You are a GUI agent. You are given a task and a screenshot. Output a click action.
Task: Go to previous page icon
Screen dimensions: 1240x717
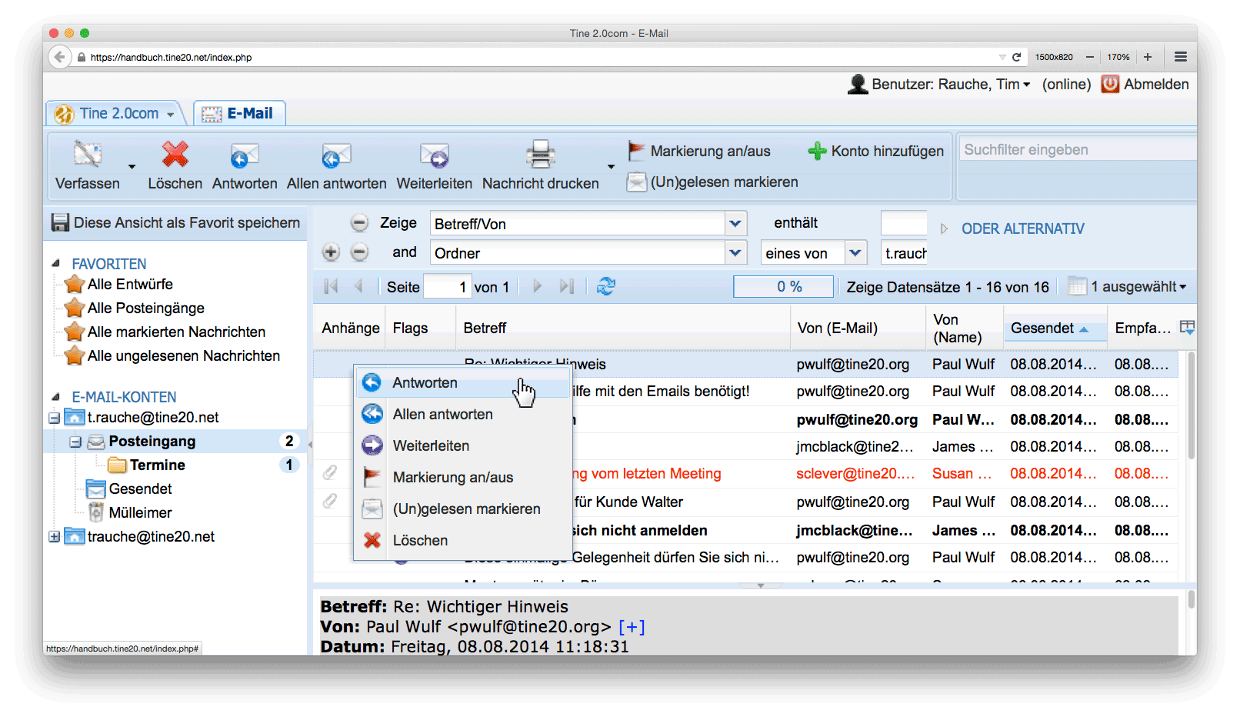[358, 286]
